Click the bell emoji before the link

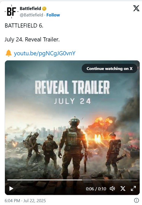[x=9, y=53]
